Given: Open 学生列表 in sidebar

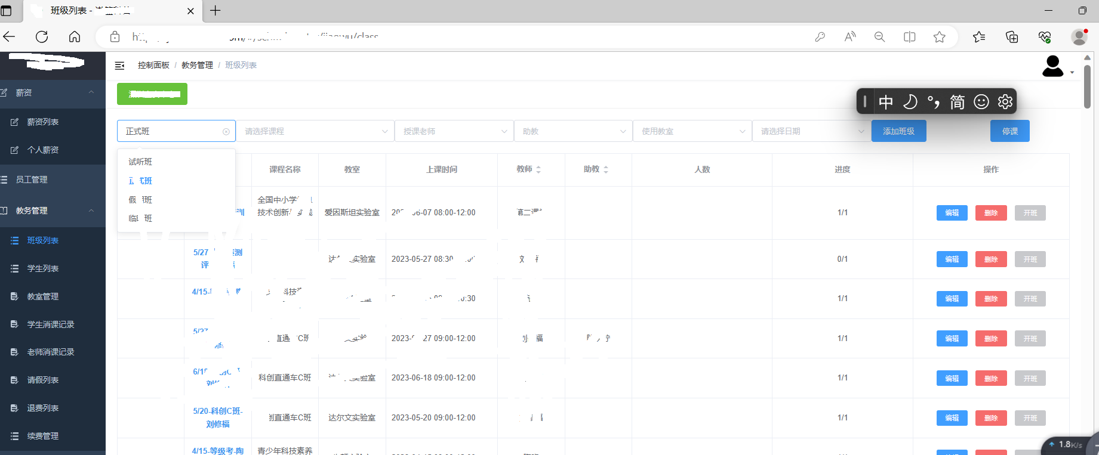Looking at the screenshot, I should point(53,268).
